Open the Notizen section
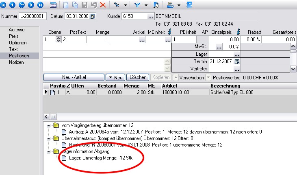 (17, 62)
